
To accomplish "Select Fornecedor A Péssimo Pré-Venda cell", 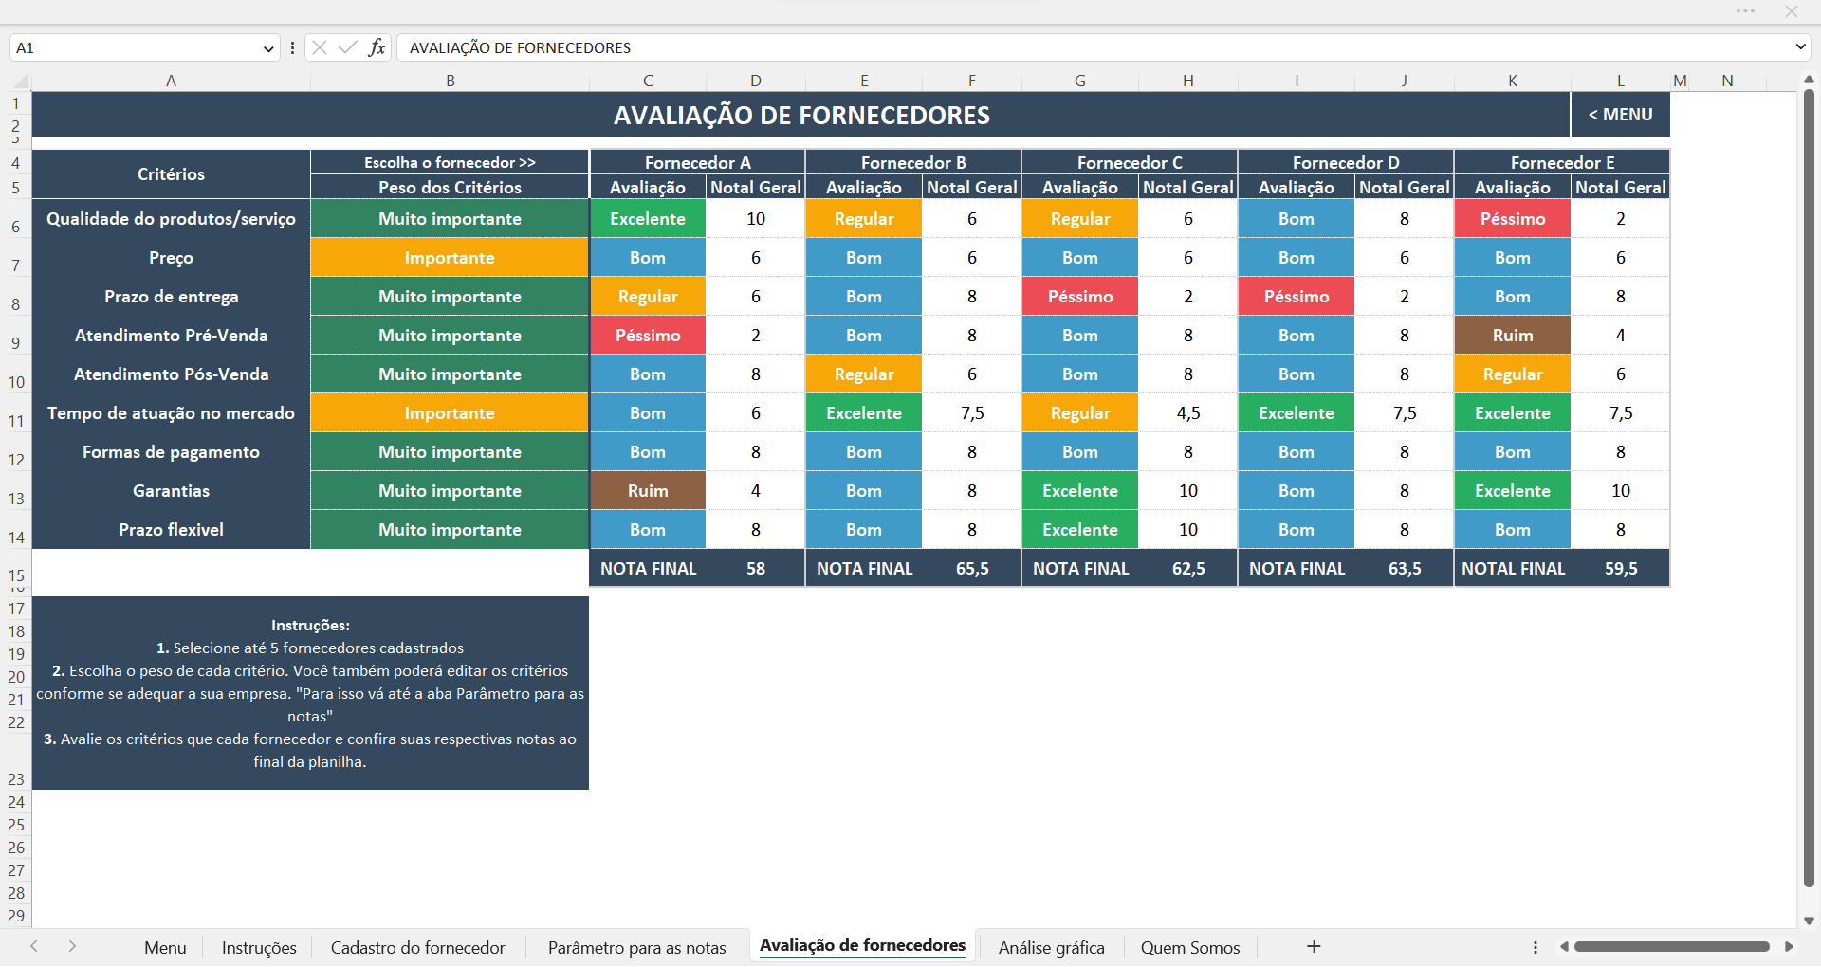I will 648,335.
